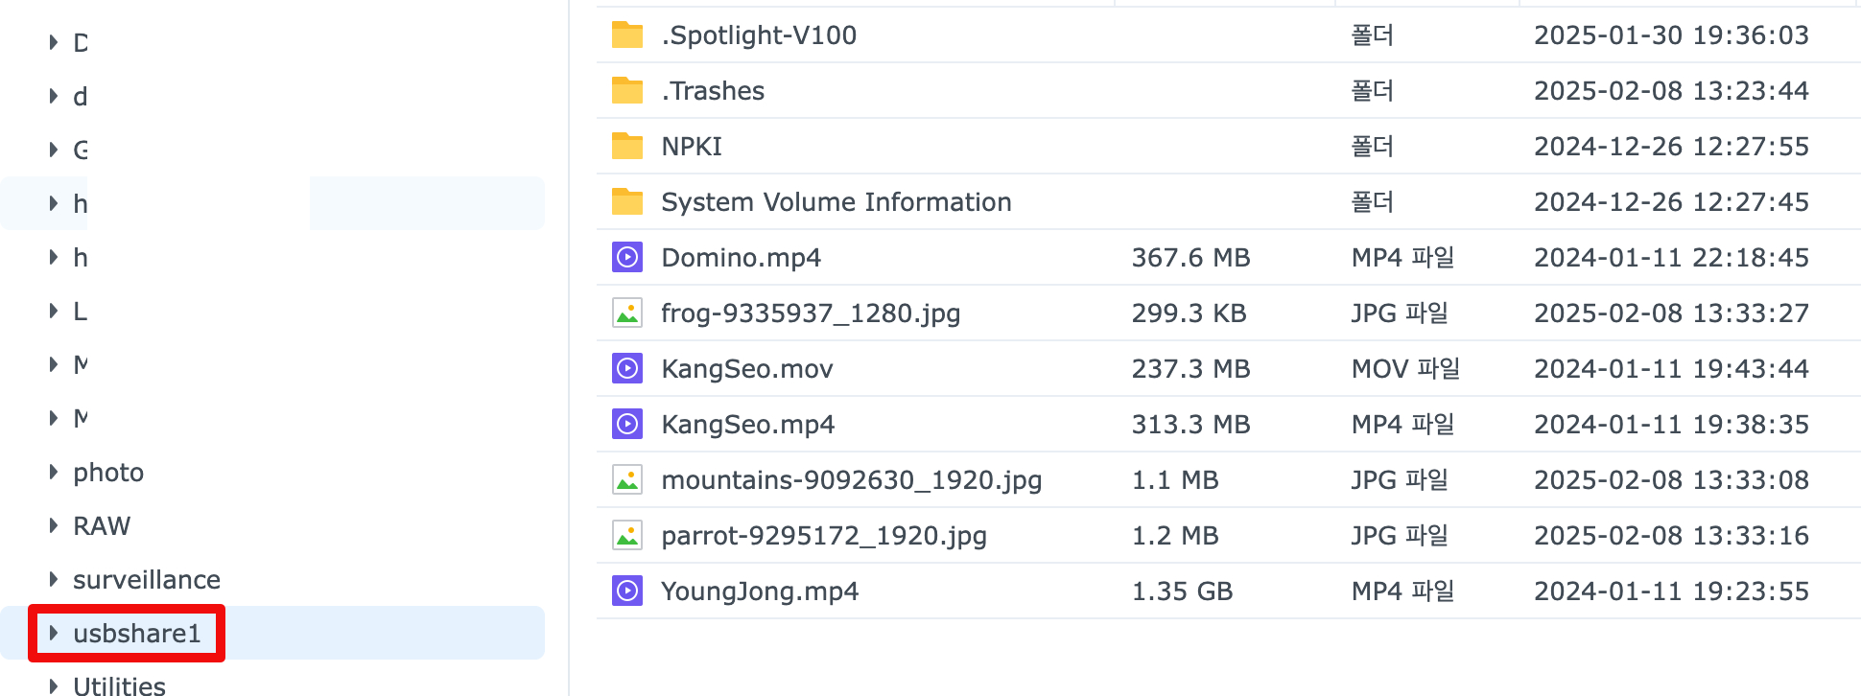
Task: Click the System Volume Information folder icon
Action: click(x=627, y=201)
